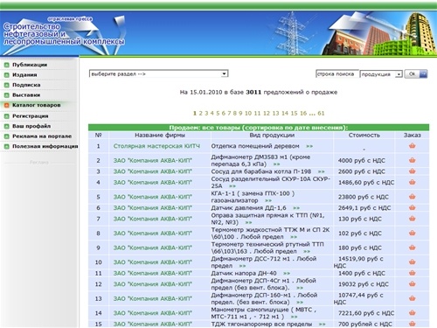
Task: Open the продукция search type dropdown
Action: point(381,74)
